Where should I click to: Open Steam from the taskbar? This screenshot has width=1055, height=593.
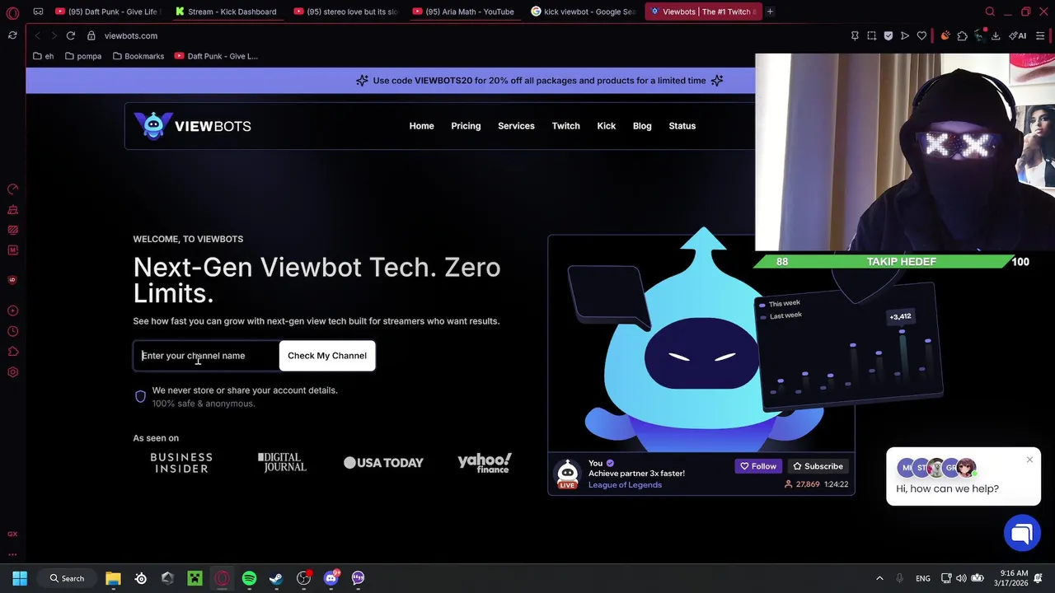[x=276, y=578]
